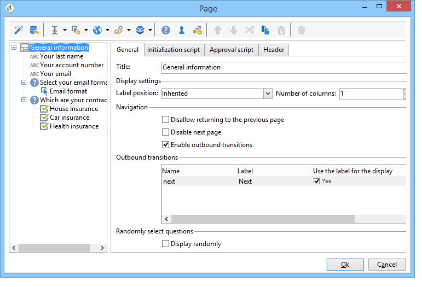The width and height of the screenshot is (422, 287).
Task: Check Disallow returning to the previous page
Action: click(166, 120)
